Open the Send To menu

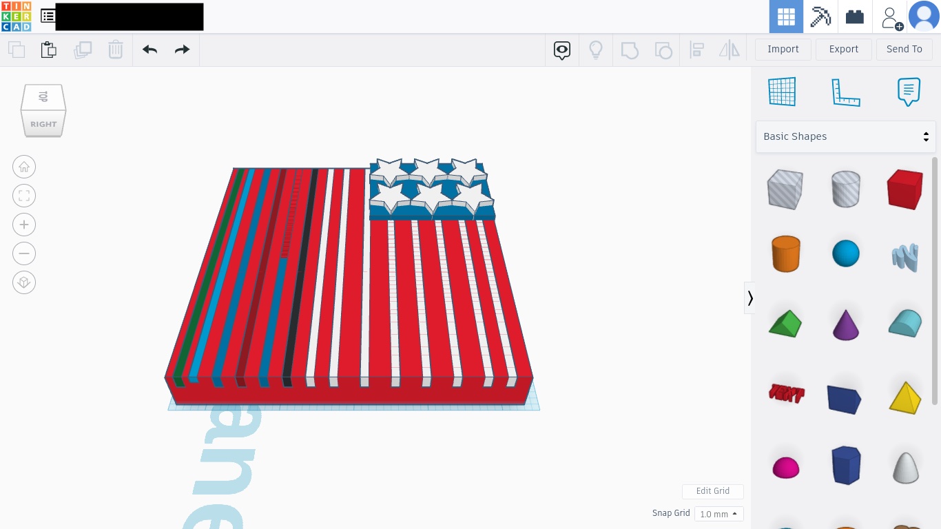click(x=904, y=49)
